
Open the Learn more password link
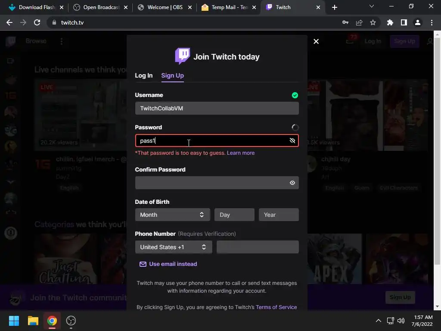[241, 153]
